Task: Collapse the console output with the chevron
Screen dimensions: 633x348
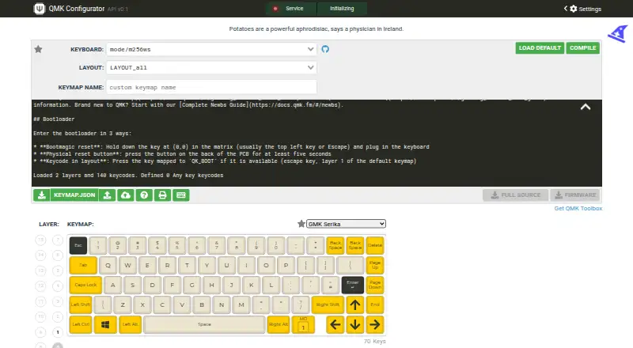Action: point(586,107)
